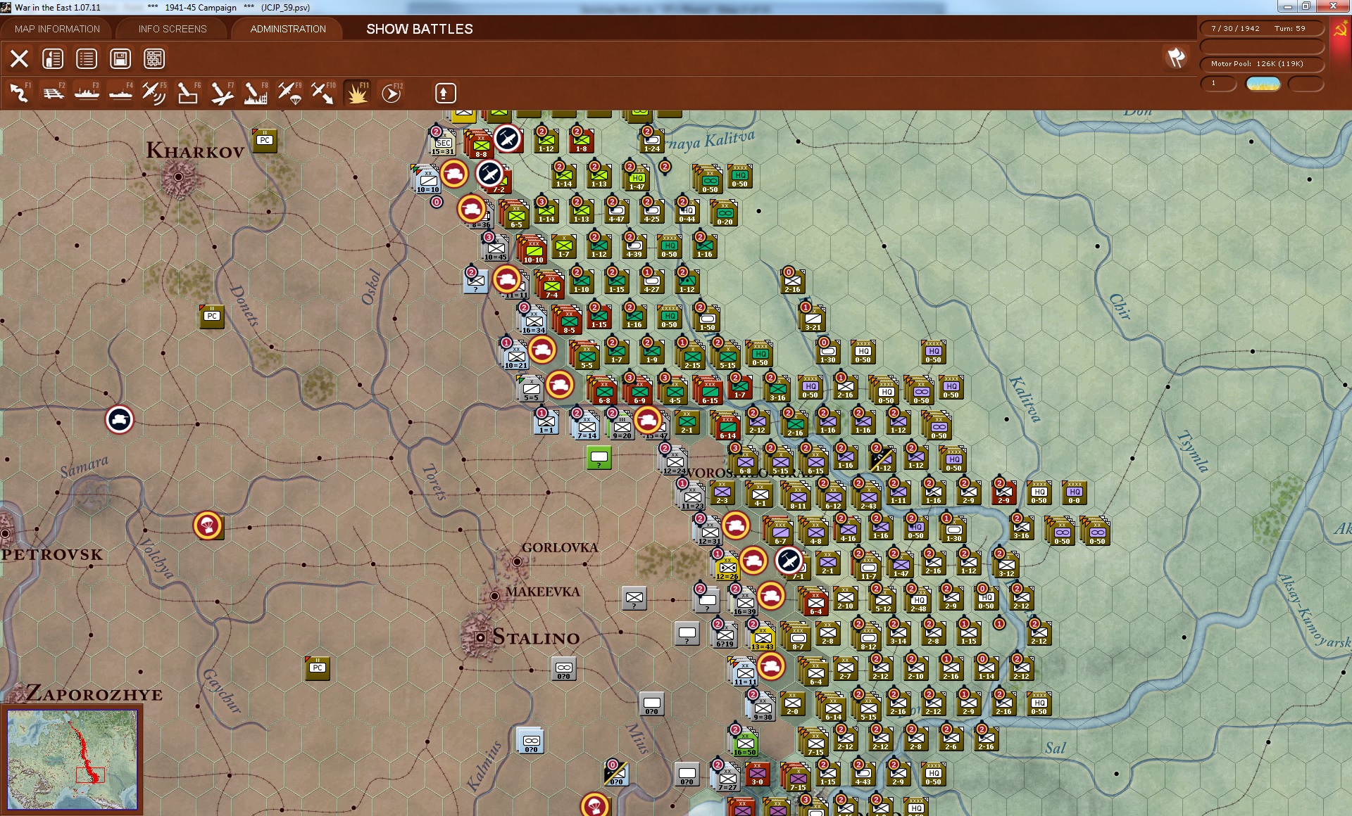Select the F6 bomb unit mode icon
The height and width of the screenshot is (816, 1352).
point(188,93)
